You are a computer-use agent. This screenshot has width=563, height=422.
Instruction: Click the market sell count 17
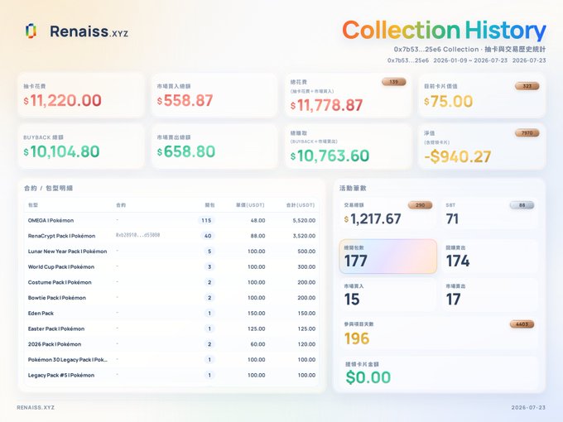tap(453, 300)
